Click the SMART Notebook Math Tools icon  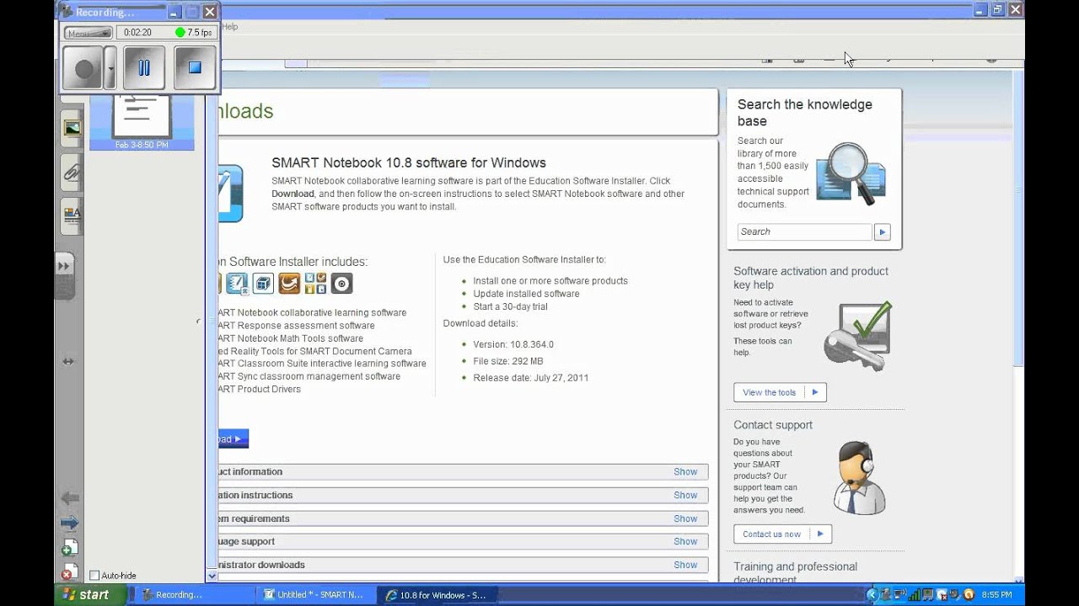238,284
